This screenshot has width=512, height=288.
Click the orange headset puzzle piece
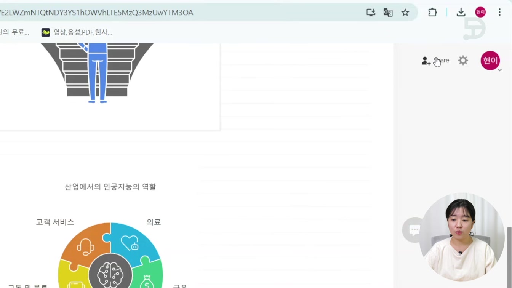pos(85,246)
